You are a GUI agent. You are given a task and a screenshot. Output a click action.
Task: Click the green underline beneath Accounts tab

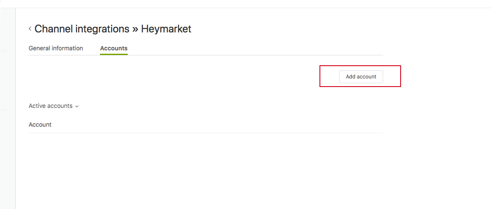click(x=114, y=55)
